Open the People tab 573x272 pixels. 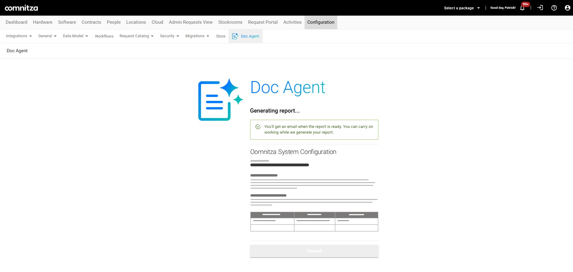pos(114,22)
